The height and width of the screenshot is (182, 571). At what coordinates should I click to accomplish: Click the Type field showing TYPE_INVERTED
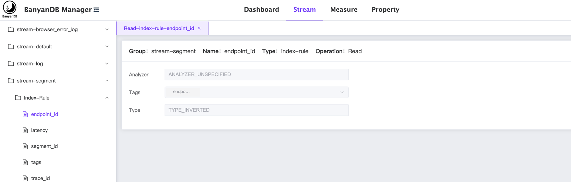(256, 110)
